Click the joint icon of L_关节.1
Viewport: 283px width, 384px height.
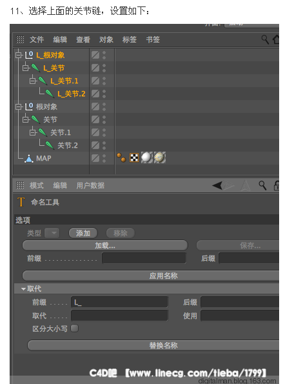(x=43, y=81)
